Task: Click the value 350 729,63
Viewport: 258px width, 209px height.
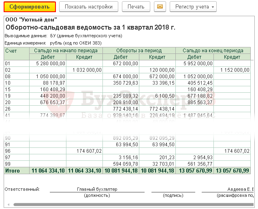Action: point(126,83)
